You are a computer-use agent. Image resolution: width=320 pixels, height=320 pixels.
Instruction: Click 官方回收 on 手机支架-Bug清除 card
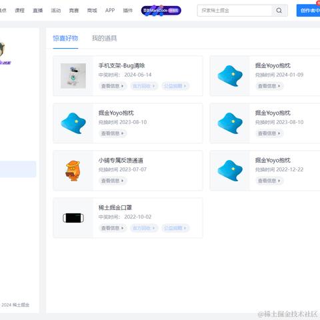[144, 86]
